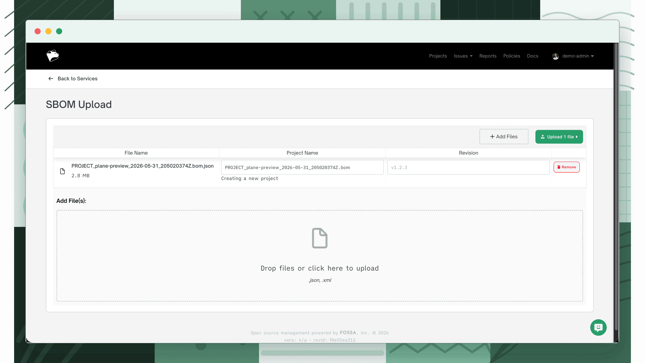This screenshot has width=645, height=363.
Task: Click the FOSSA footer copyright text
Action: tap(319, 333)
